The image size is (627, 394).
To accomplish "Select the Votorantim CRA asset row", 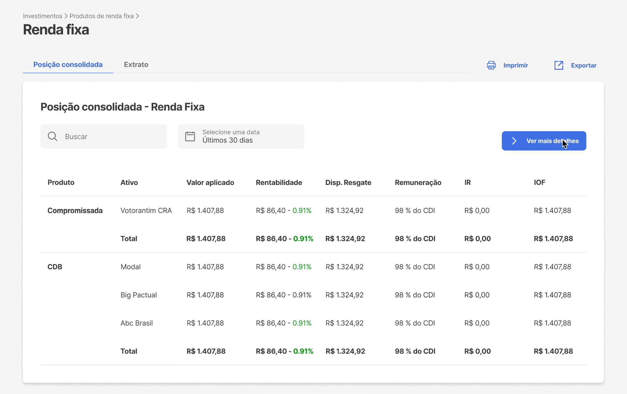I will pyautogui.click(x=146, y=210).
